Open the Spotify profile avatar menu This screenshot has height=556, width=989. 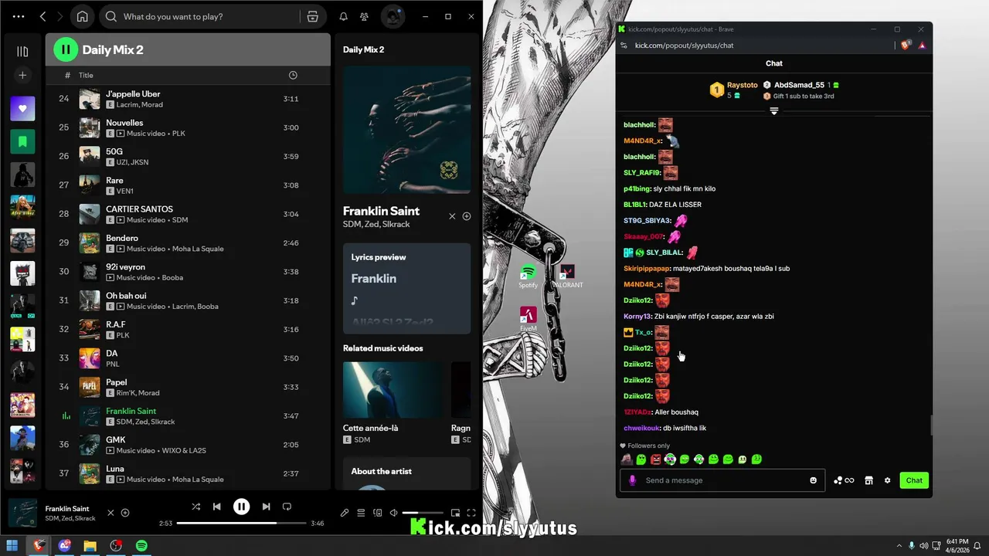(393, 16)
